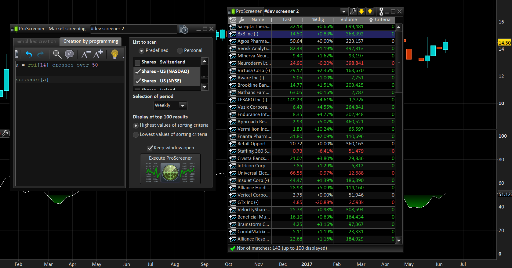Check the Shares - Switzerland checkbox
512x268 pixels.
(x=137, y=62)
